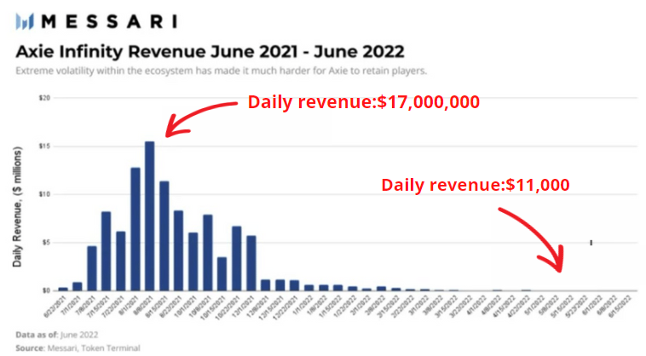The width and height of the screenshot is (646, 356).
Task: Select the small bar for 12/8/2021
Action: 265,285
